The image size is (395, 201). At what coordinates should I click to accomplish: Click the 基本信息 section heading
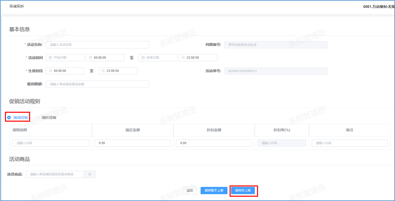(x=20, y=29)
